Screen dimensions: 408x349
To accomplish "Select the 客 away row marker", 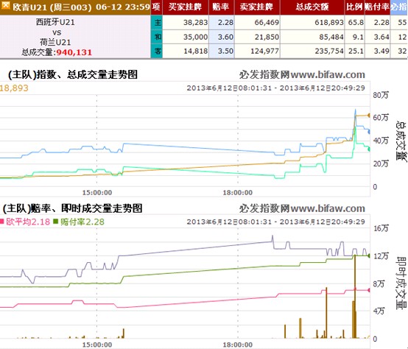I will 157,51.
